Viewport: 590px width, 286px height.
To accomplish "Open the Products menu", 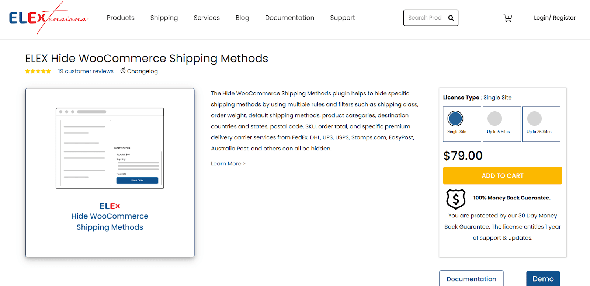I will point(121,18).
